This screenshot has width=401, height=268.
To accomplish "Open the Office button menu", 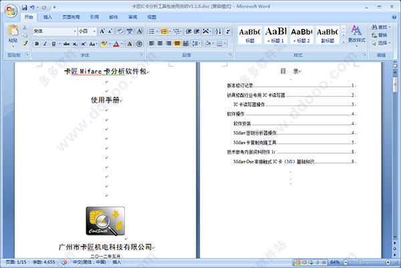I will coord(11,11).
